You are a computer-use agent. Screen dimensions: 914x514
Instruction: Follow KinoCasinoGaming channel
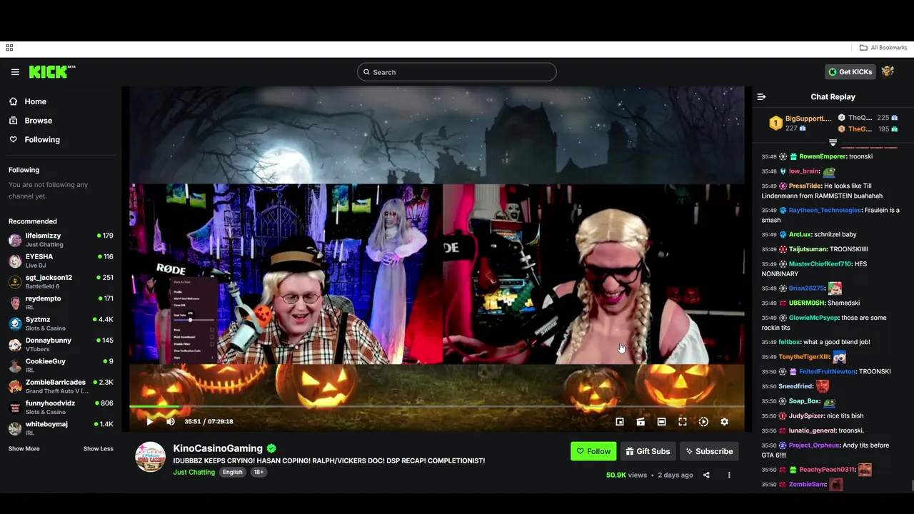pos(593,451)
